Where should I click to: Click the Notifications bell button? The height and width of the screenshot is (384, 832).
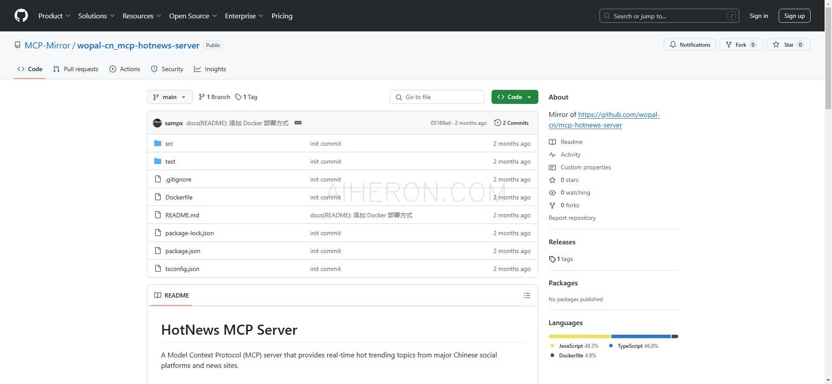(x=690, y=45)
